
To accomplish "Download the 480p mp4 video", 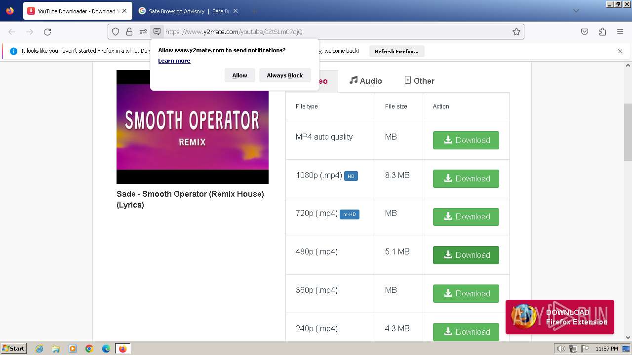I will pyautogui.click(x=466, y=255).
